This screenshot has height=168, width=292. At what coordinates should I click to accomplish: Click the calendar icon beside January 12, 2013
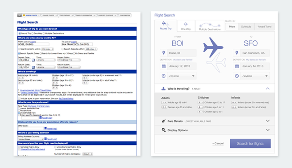[x=164, y=66]
